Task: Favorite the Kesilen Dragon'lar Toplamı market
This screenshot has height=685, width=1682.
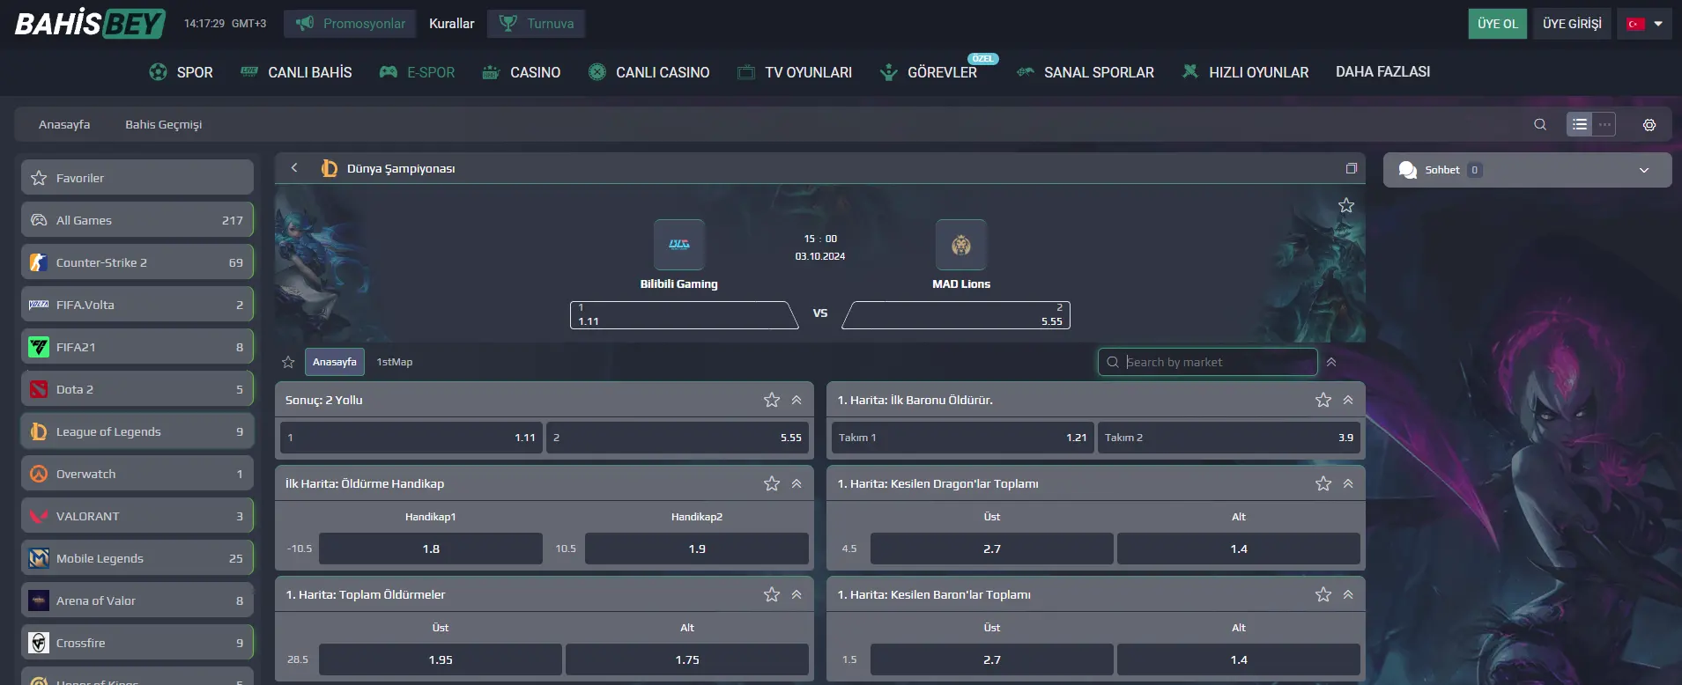Action: [x=1323, y=483]
